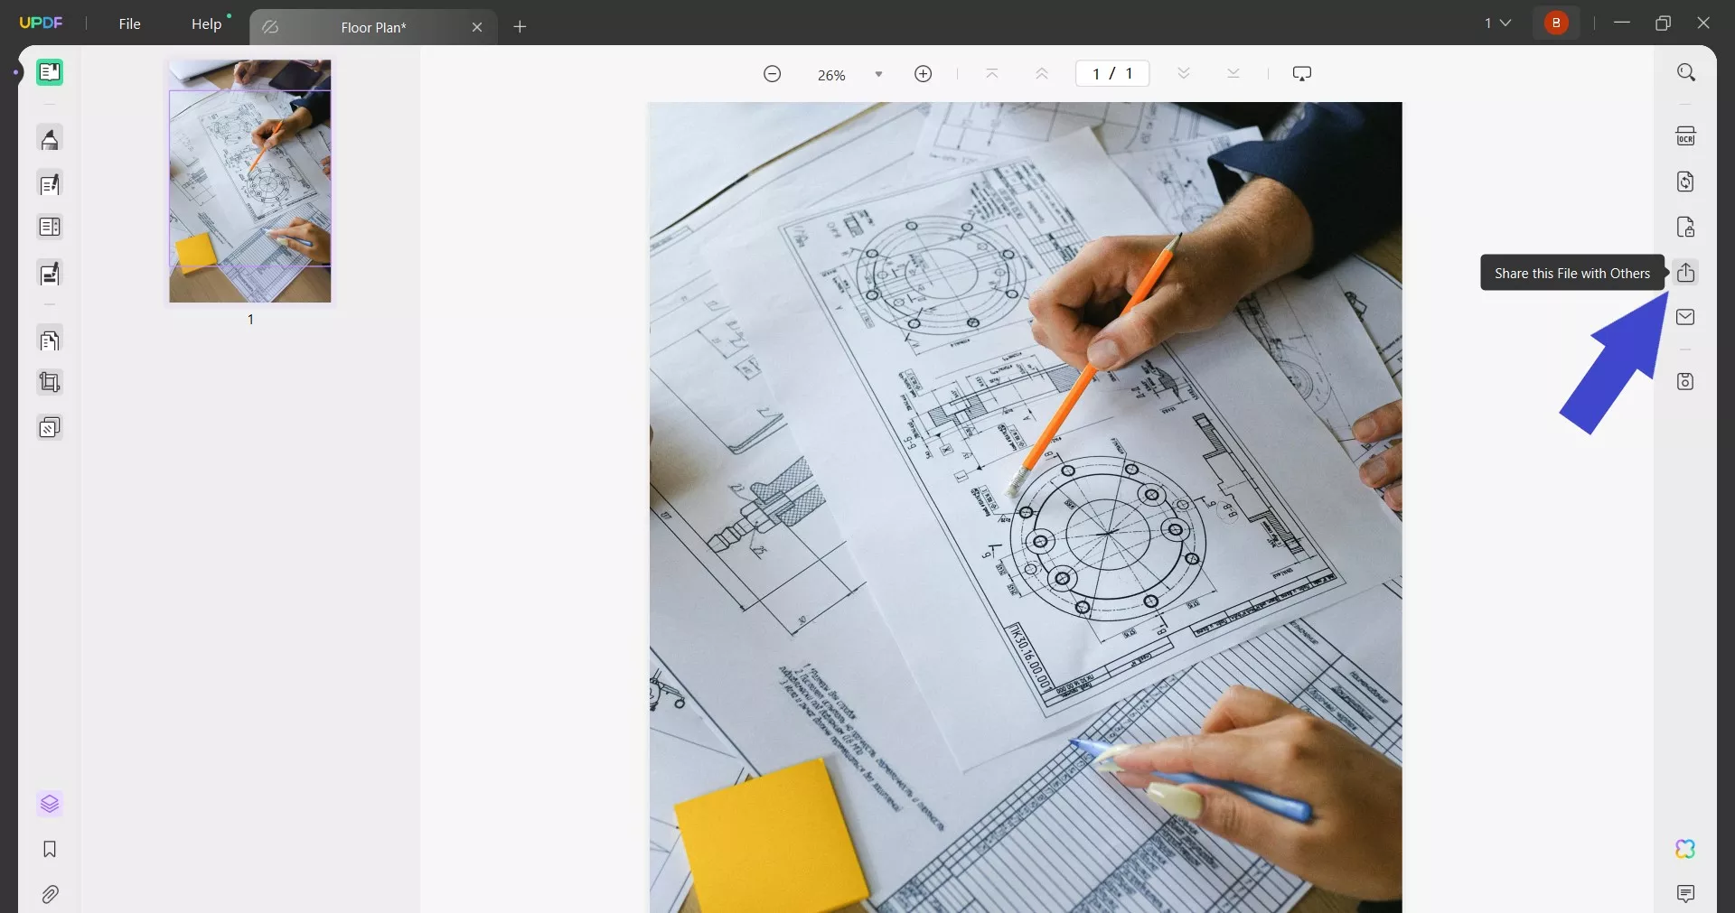This screenshot has width=1735, height=913.
Task: Share this File with Others
Action: click(x=1685, y=272)
